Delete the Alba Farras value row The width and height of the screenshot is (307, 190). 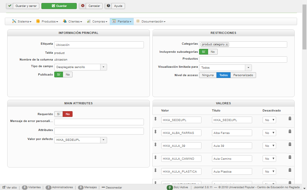point(290,132)
